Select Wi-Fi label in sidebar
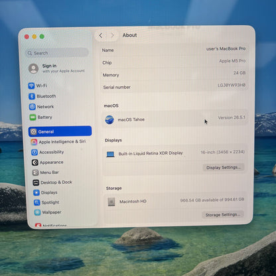276x276 pixels. (42, 86)
